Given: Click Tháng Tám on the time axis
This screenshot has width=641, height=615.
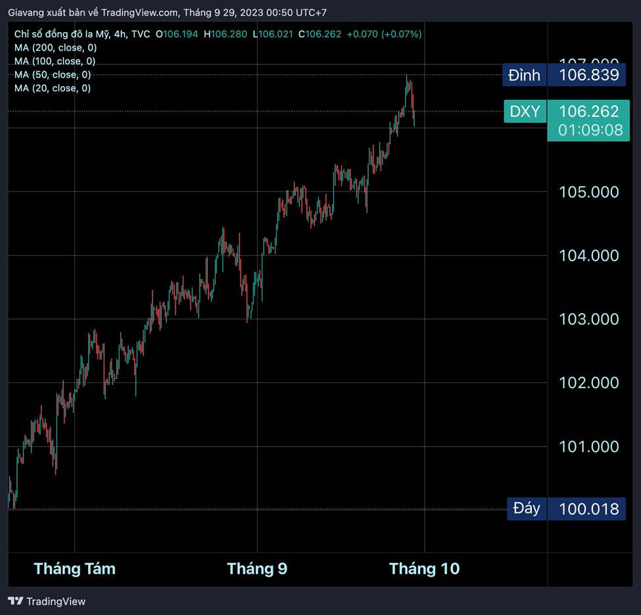Looking at the screenshot, I should pos(74,569).
